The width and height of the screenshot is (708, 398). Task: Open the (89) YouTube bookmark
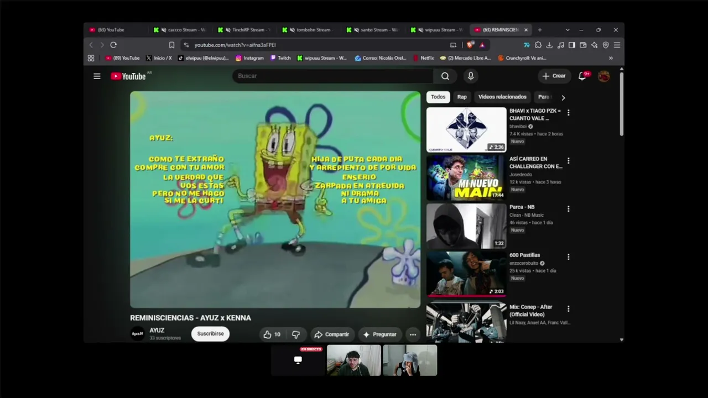click(123, 58)
